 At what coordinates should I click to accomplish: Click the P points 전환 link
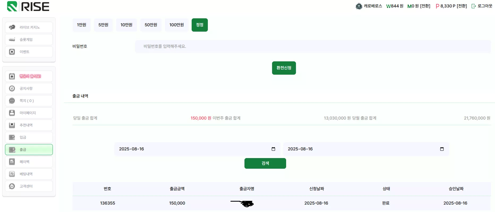point(462,6)
